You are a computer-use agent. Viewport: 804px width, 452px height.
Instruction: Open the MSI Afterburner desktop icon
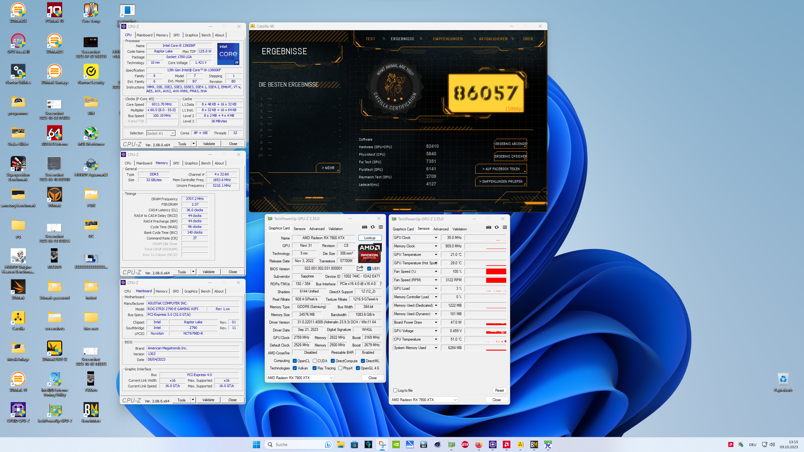coord(91,136)
